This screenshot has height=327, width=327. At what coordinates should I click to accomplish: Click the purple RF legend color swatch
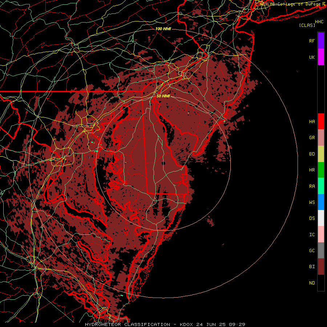321,41
